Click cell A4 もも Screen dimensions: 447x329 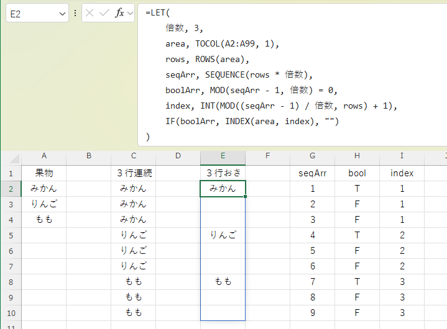coord(44,220)
